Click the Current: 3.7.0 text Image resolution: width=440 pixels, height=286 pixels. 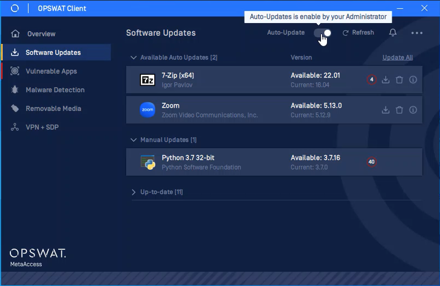coord(309,167)
